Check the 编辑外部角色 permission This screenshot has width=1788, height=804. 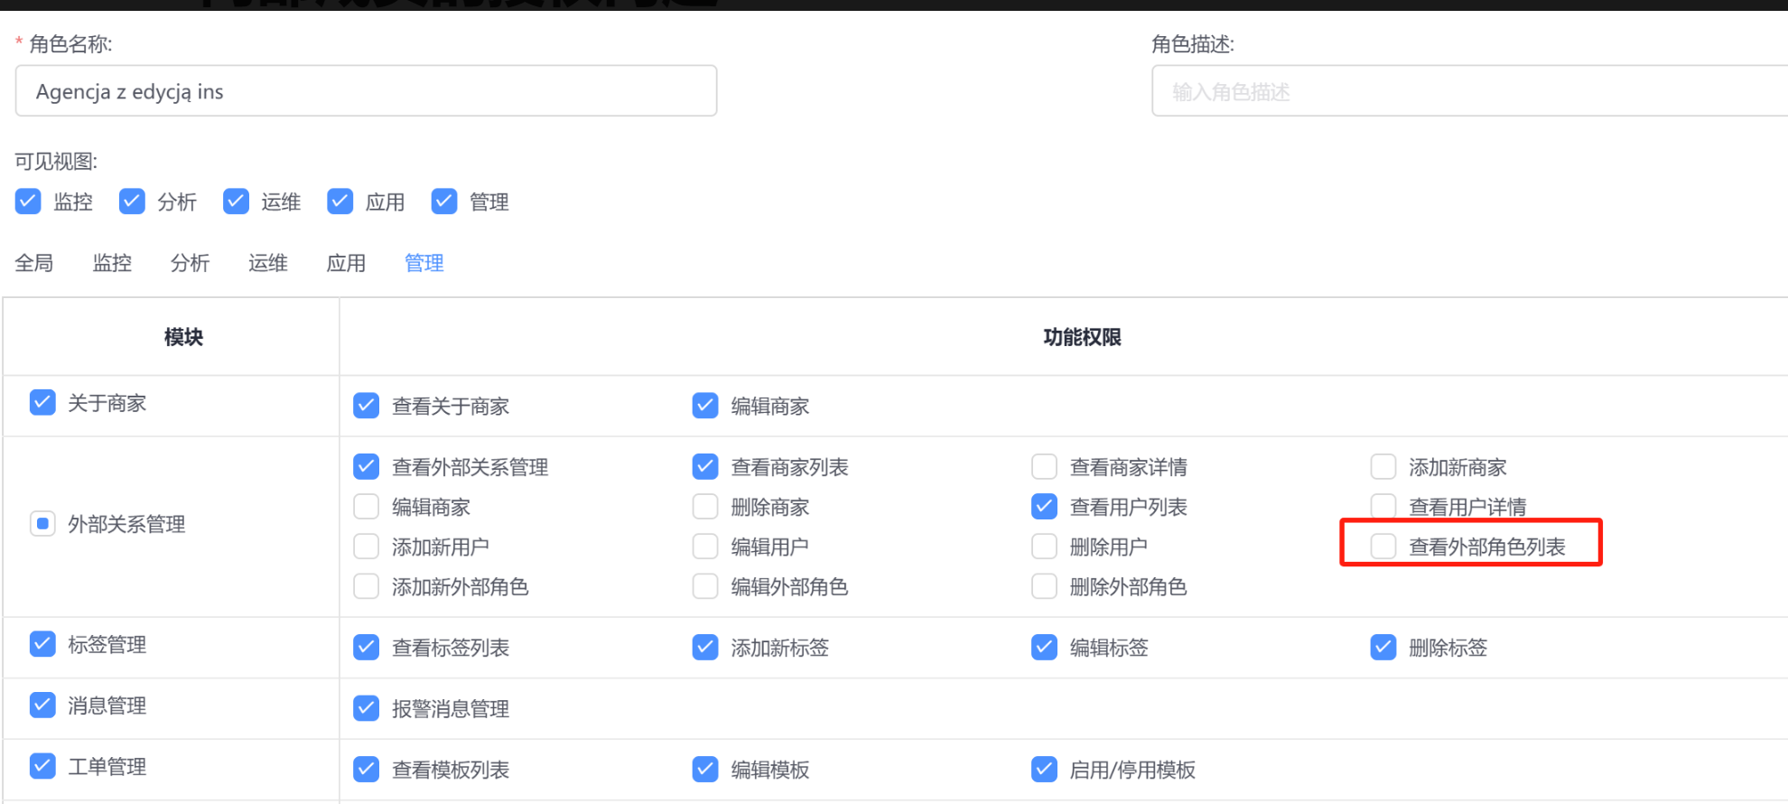705,585
